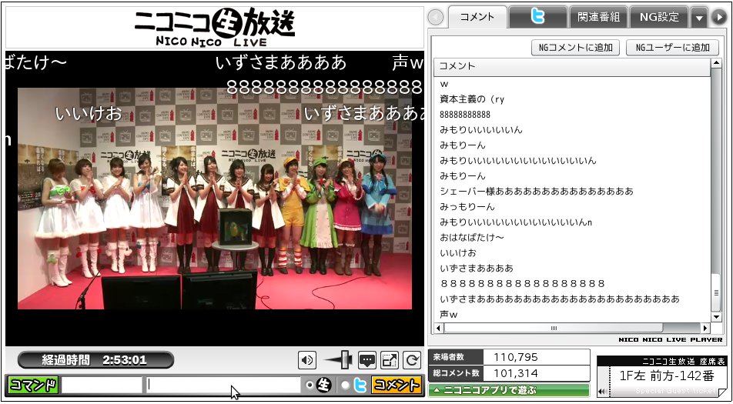Reload the player with the refresh icon

412,360
